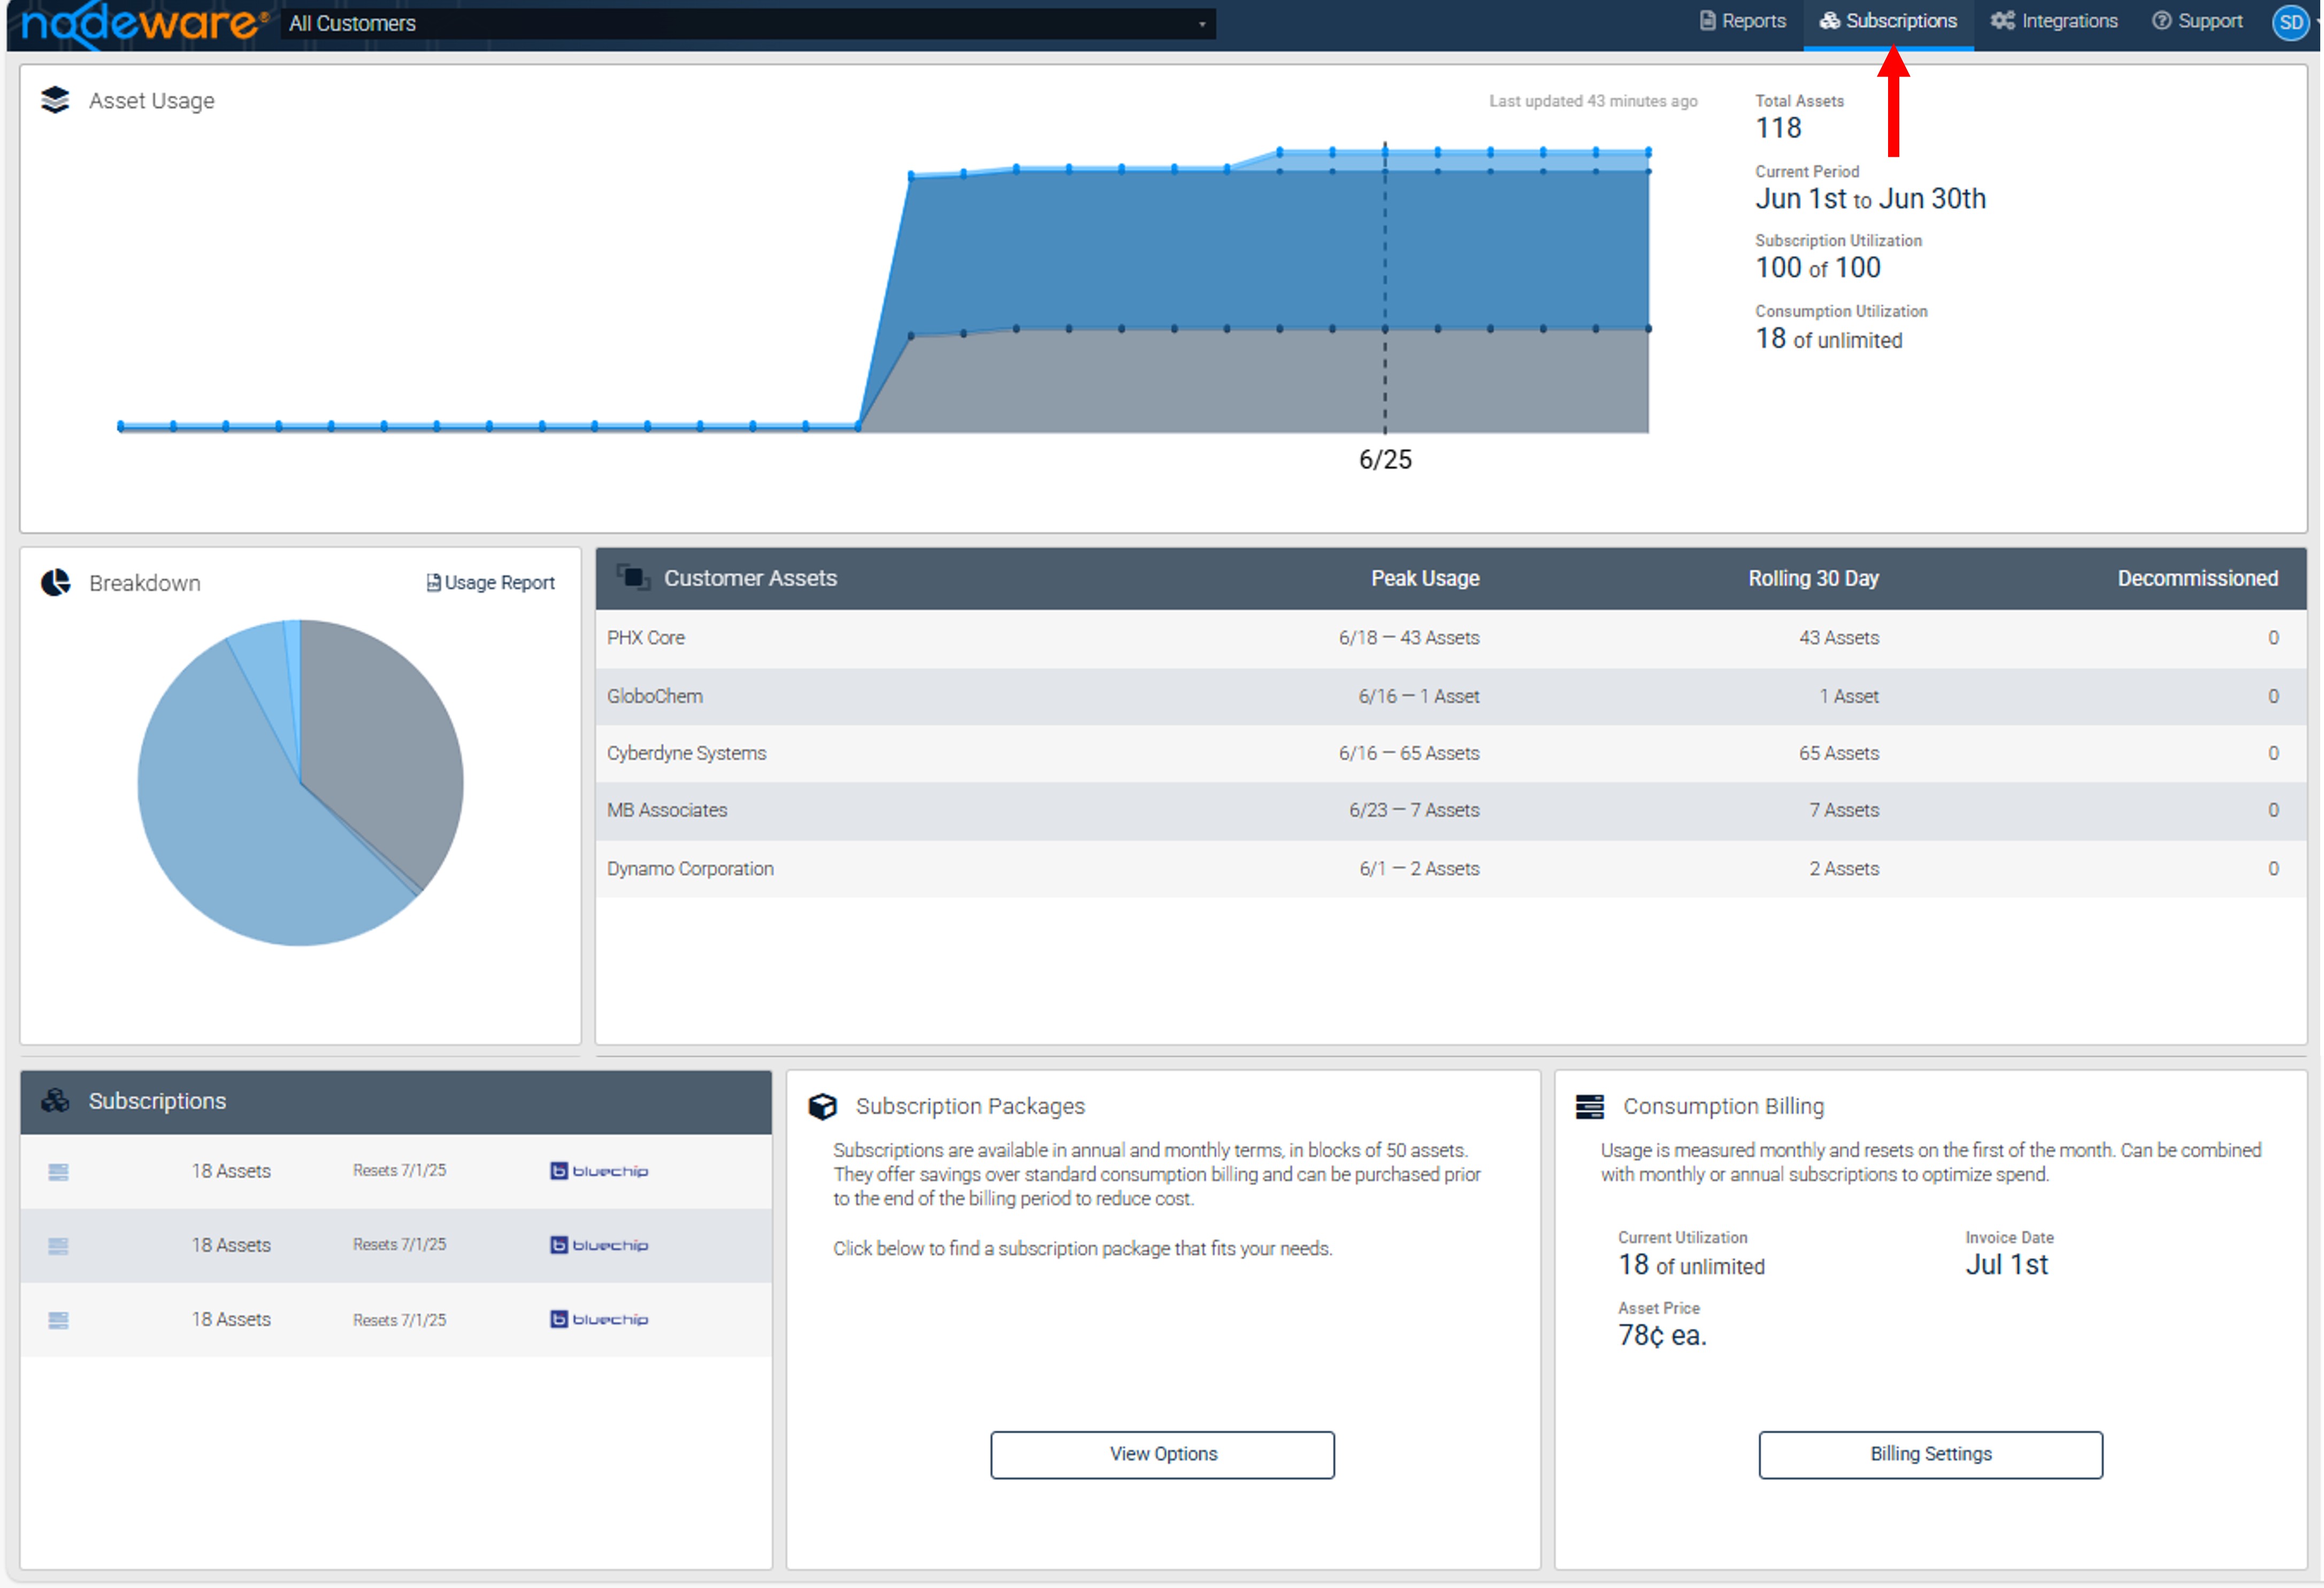The width and height of the screenshot is (2324, 1588).
Task: Click the 6/25 marker on the chart
Action: click(1385, 459)
